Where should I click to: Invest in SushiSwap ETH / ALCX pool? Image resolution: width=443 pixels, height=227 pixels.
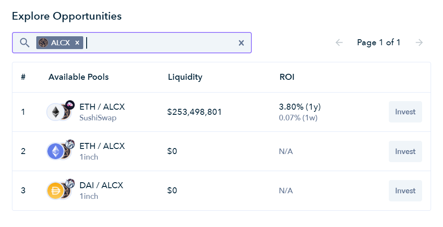pos(405,112)
